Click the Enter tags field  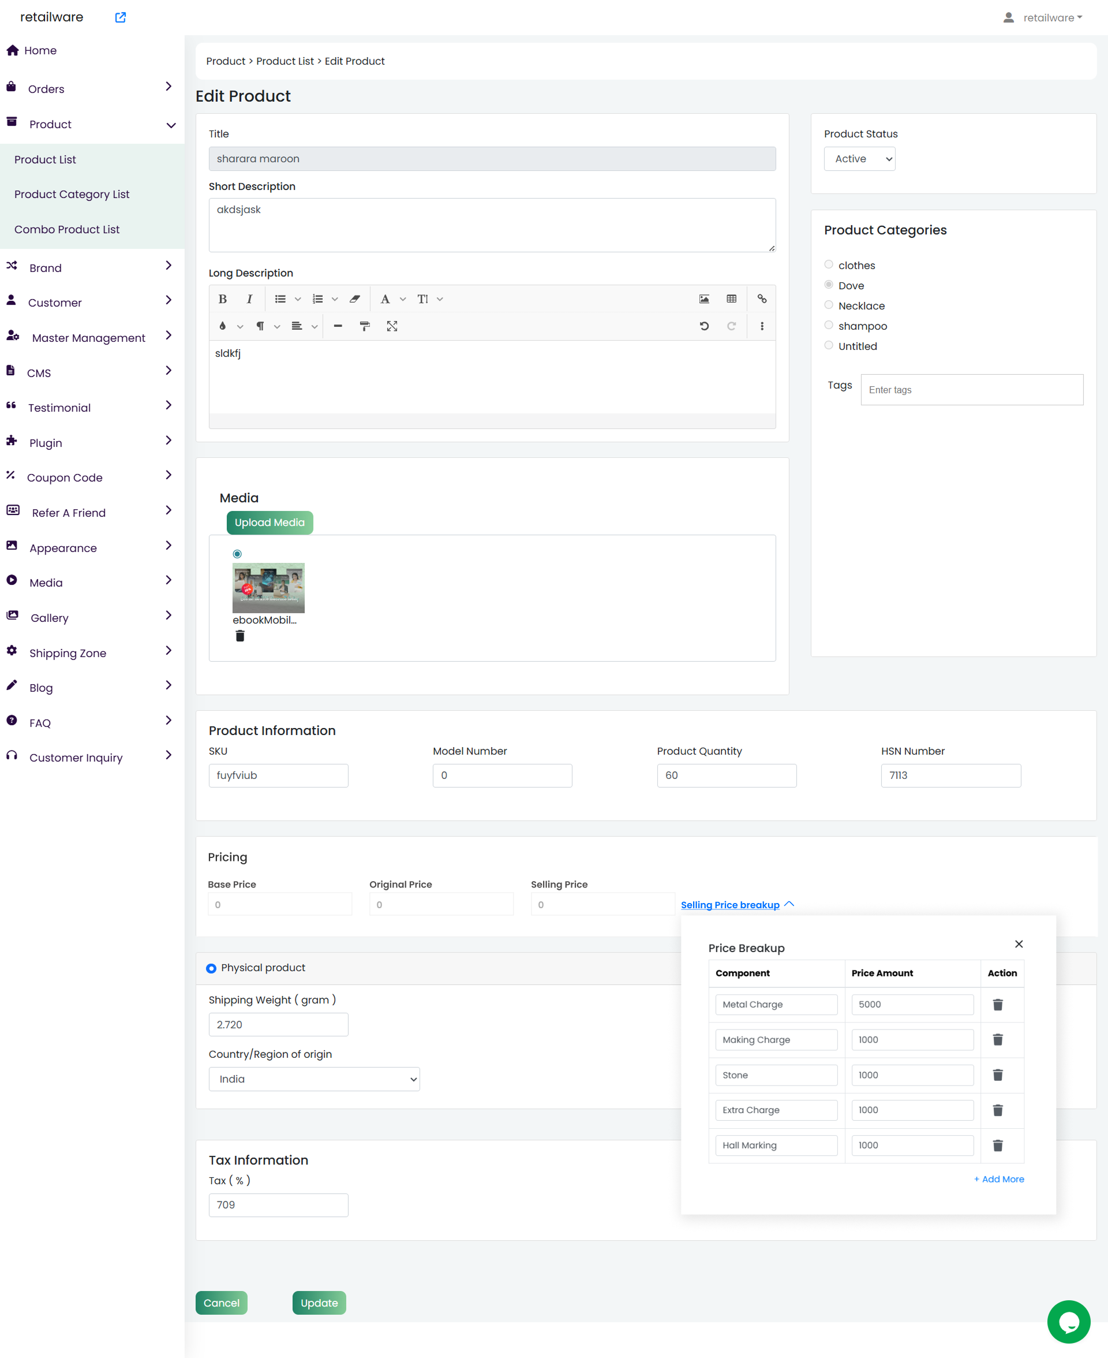click(971, 390)
